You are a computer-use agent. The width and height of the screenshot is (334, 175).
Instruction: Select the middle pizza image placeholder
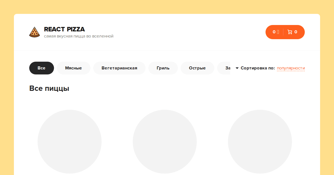[x=165, y=142]
